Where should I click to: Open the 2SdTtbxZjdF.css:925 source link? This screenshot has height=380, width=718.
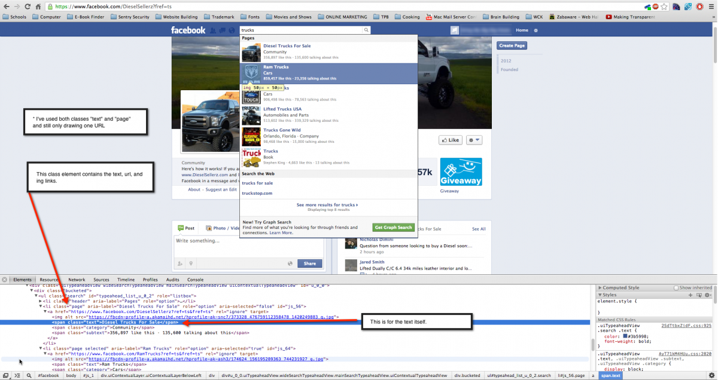coord(686,326)
